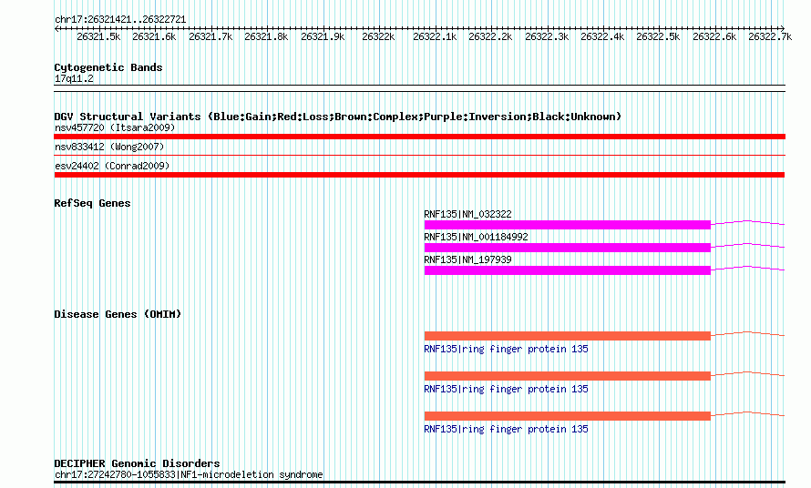811x488 pixels.
Task: Select the magenta NM_032322 exon bar
Action: point(568,225)
